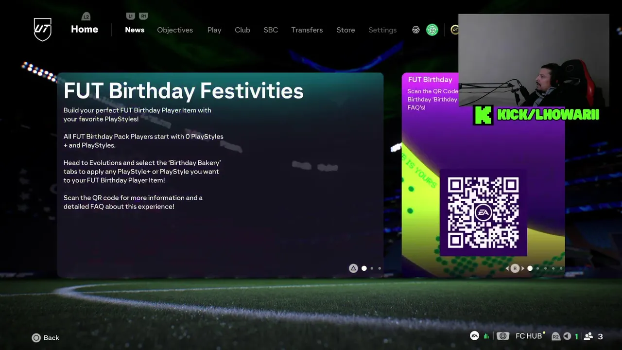Select second page dot on Festivities card

point(372,268)
